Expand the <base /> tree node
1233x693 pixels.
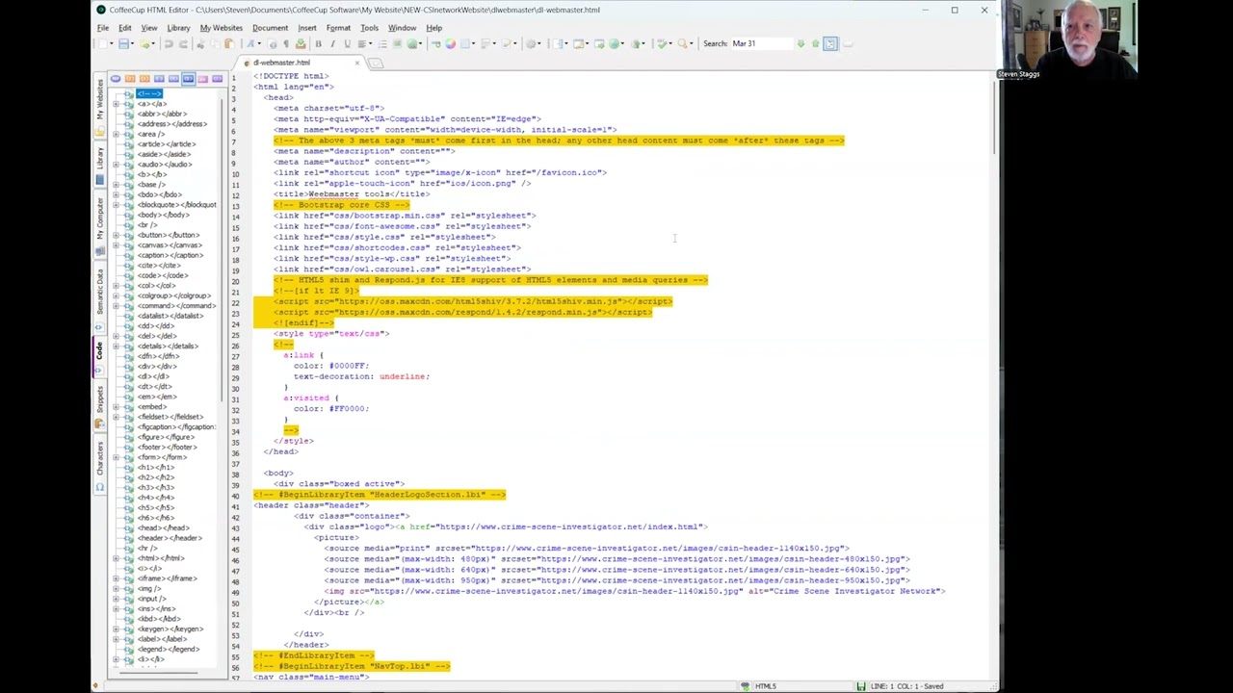(x=117, y=185)
